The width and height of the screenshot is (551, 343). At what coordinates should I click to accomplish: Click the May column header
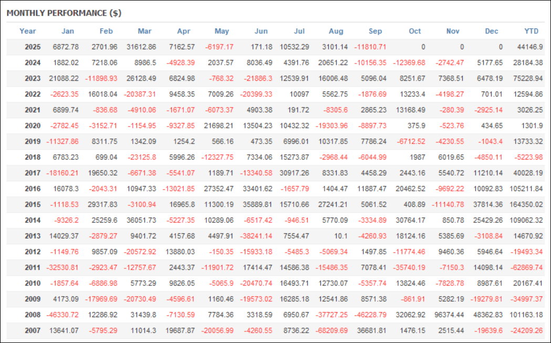(222, 31)
